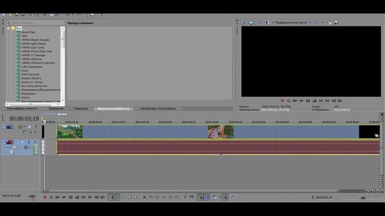Switch to Медиафайлы проекта tab
This screenshot has width=385, height=216.
(22, 109)
